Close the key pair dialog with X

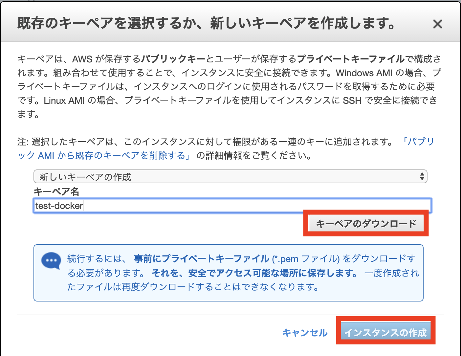pos(437,24)
